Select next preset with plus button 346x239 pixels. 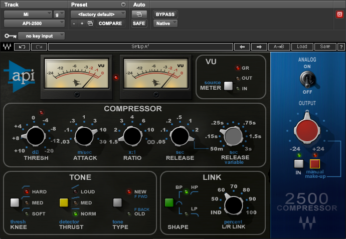[82, 24]
